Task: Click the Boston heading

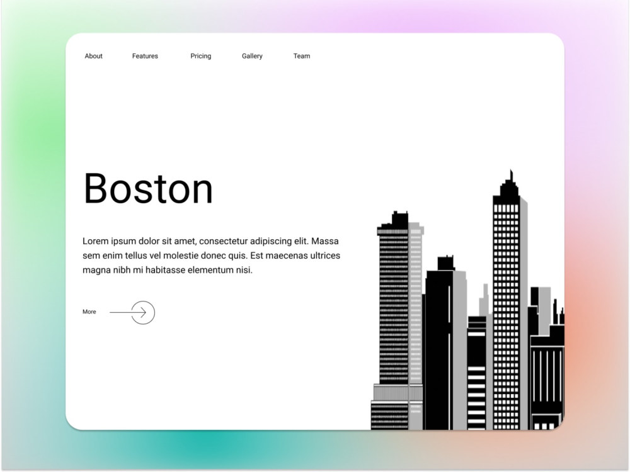Action: (148, 189)
